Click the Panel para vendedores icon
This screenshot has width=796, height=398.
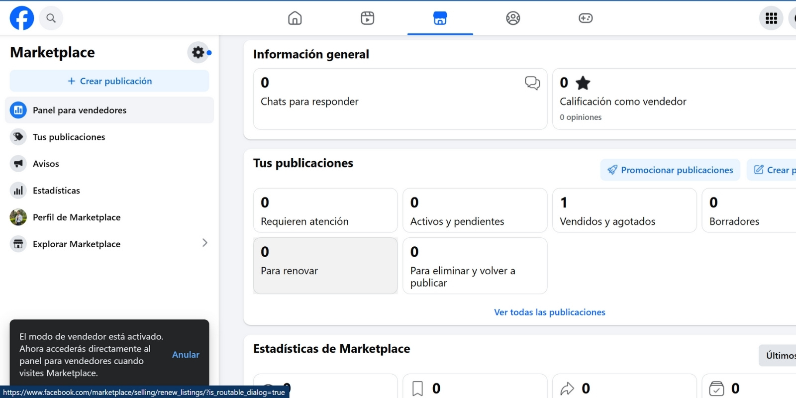pyautogui.click(x=18, y=110)
